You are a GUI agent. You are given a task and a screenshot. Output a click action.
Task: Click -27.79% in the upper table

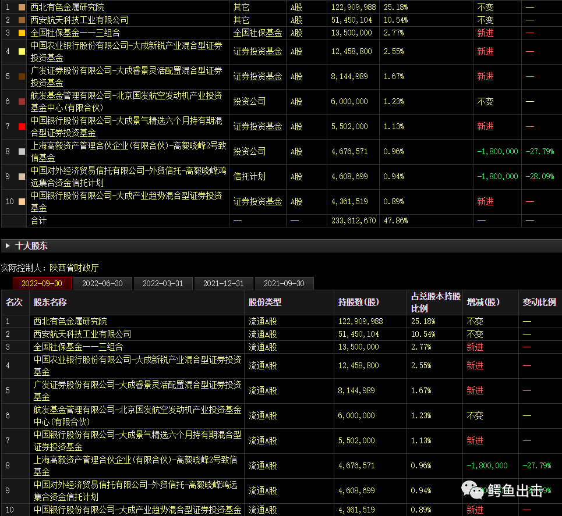tap(540, 151)
